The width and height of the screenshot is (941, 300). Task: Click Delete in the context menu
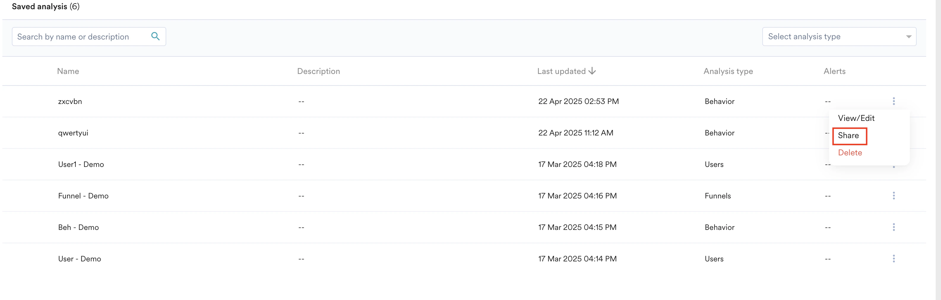[850, 152]
